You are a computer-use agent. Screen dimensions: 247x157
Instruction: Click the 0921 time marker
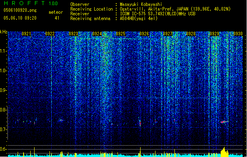[26, 34]
